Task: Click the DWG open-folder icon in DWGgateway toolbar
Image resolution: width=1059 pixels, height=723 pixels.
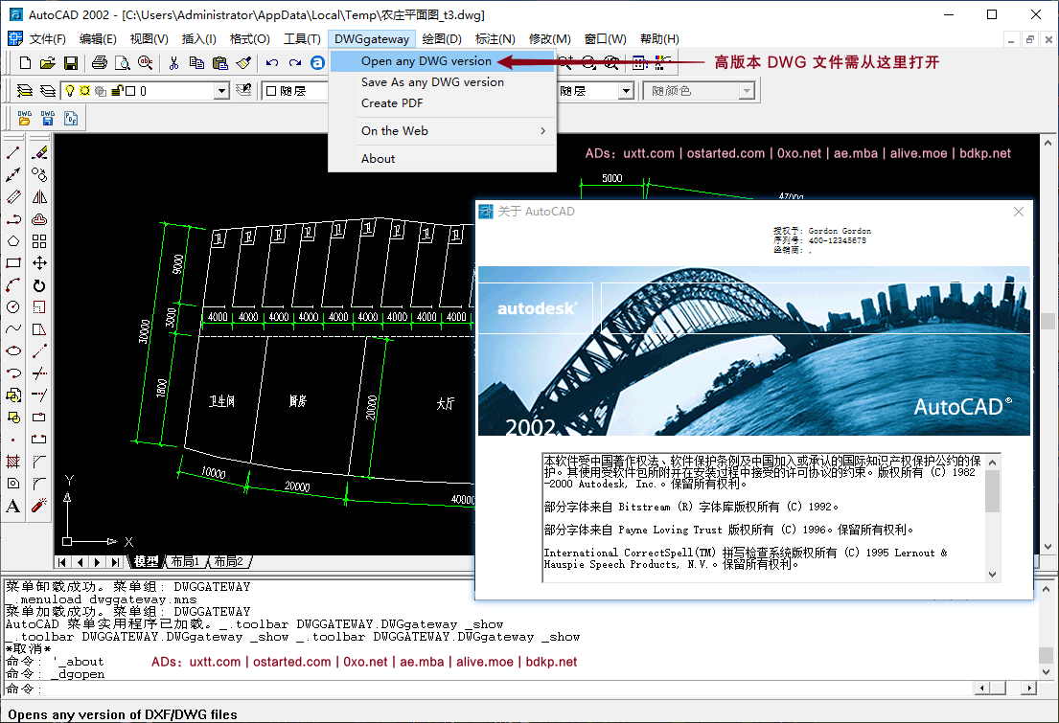Action: (x=24, y=118)
